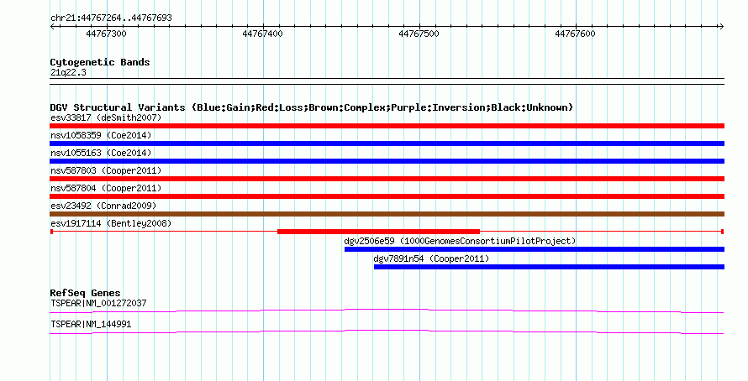Open the esv1917114 (Bentley2008) label
748x381 pixels.
111,223
